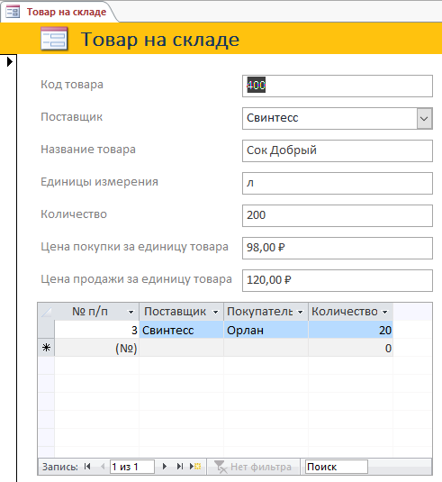The image size is (442, 482).
Task: Go to first record in navigation bar
Action: 87,467
